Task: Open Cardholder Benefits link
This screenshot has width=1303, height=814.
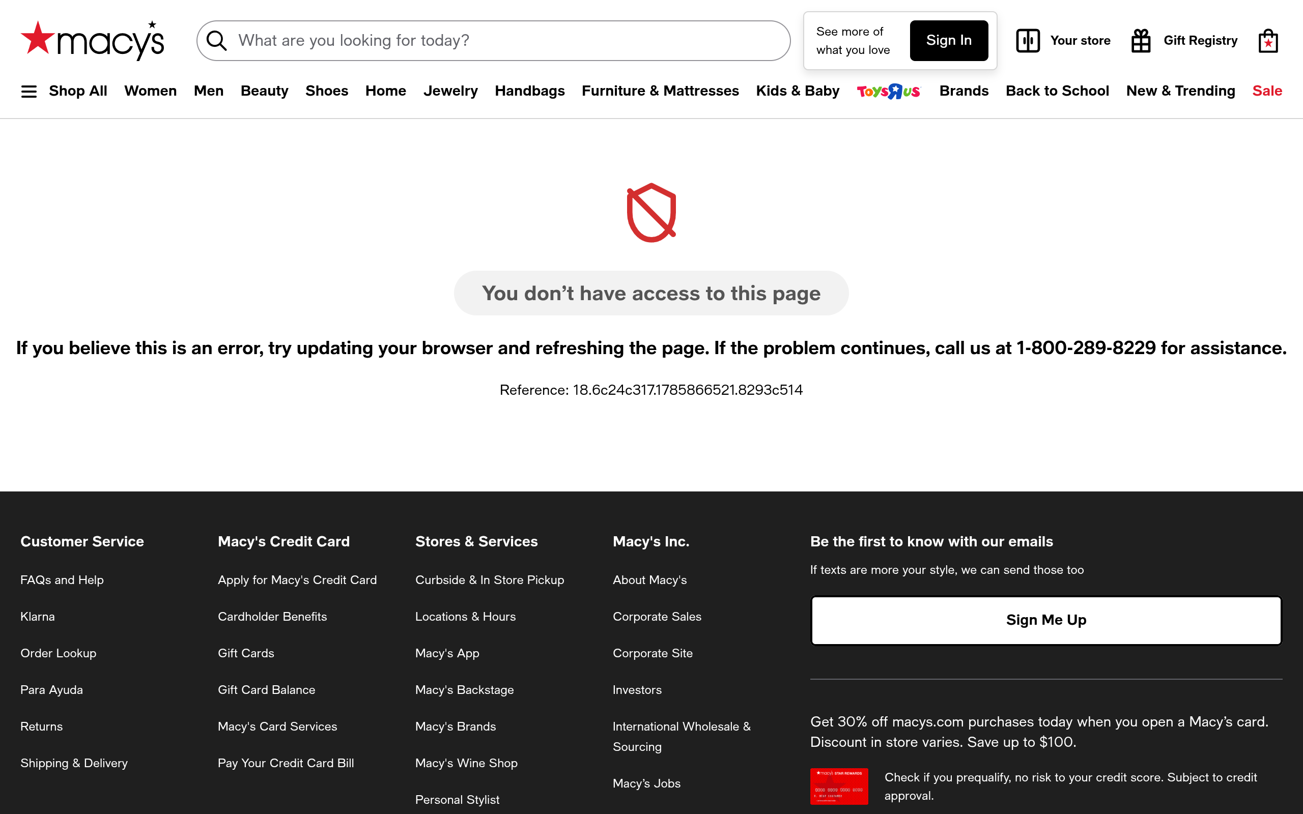Action: (272, 617)
